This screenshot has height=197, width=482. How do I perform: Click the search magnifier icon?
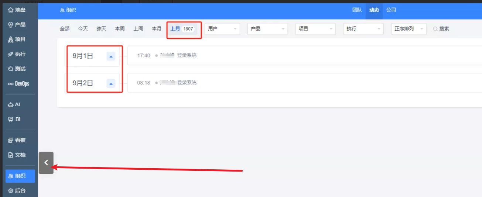click(x=435, y=29)
